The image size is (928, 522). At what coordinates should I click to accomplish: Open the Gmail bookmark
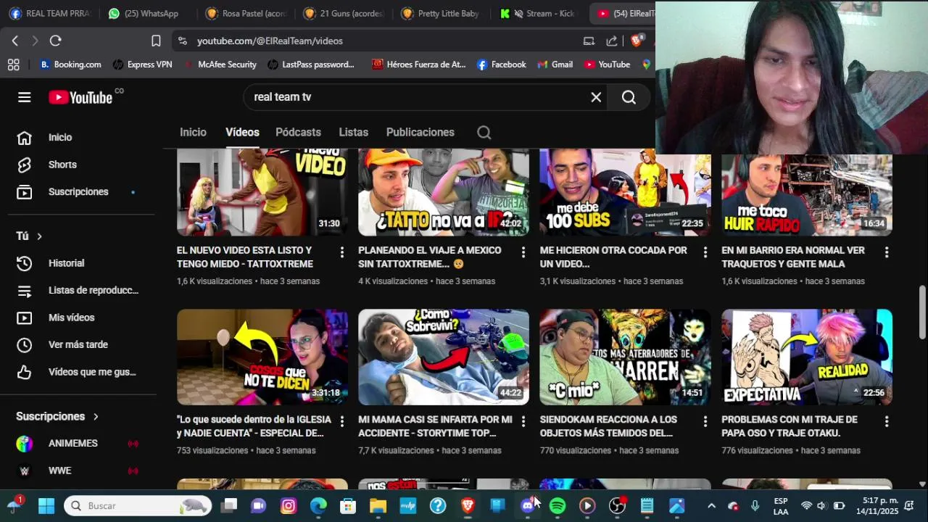coord(555,65)
